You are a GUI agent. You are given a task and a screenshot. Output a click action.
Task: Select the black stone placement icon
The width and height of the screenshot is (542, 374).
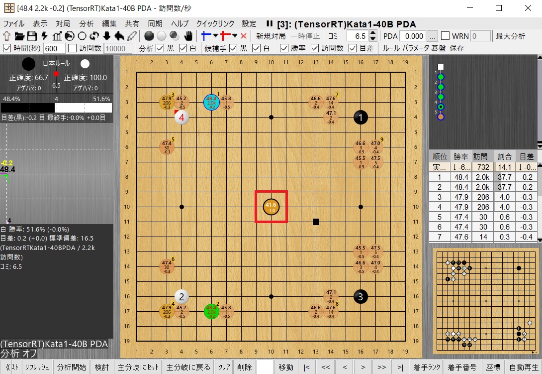149,36
